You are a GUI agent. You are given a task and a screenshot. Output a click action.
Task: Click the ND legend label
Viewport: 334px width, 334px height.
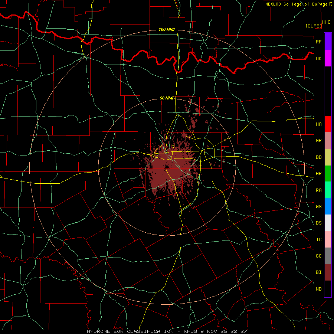pos(319,289)
